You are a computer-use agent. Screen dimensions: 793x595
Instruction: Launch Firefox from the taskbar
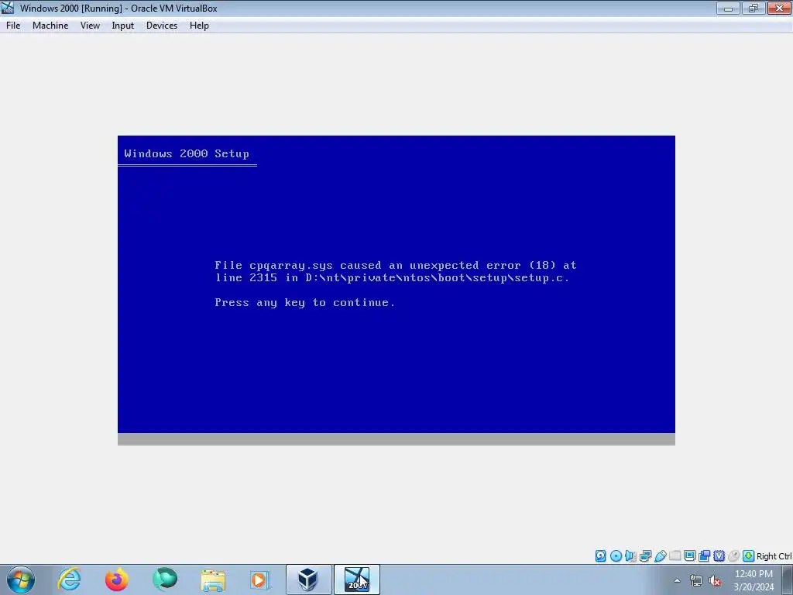117,580
